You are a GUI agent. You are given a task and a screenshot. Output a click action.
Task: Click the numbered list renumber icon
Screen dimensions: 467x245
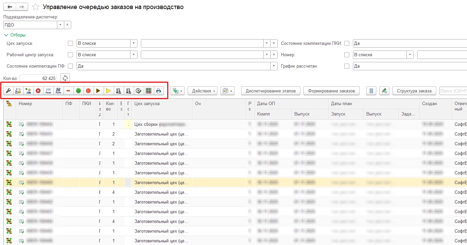[x=18, y=91]
